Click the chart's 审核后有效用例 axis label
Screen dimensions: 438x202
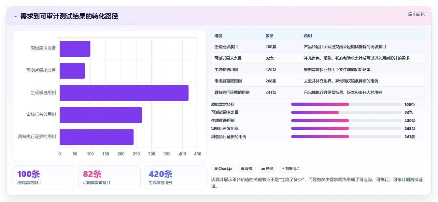[x=41, y=115]
